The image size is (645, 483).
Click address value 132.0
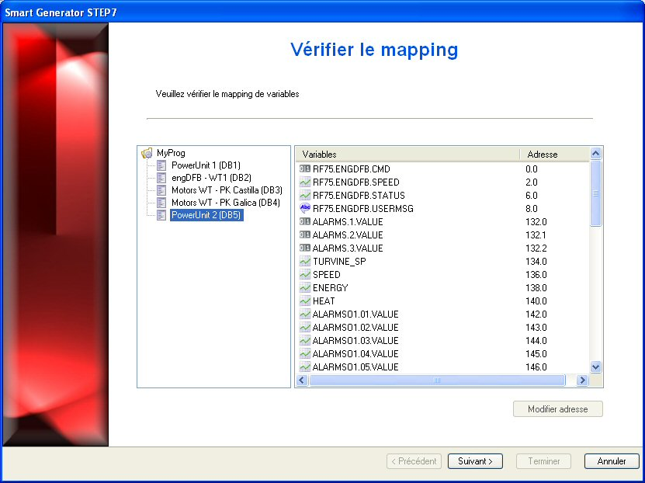click(536, 222)
